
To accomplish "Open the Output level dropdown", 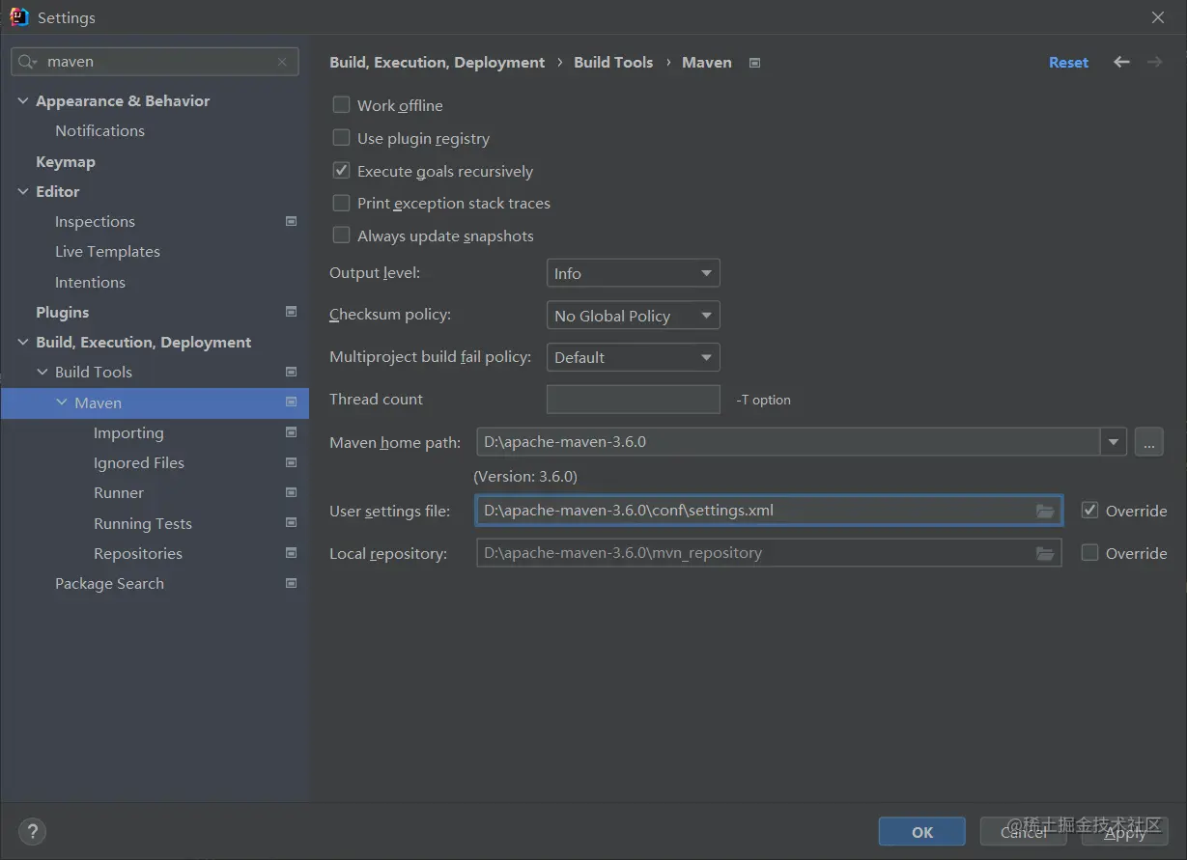I will point(634,273).
